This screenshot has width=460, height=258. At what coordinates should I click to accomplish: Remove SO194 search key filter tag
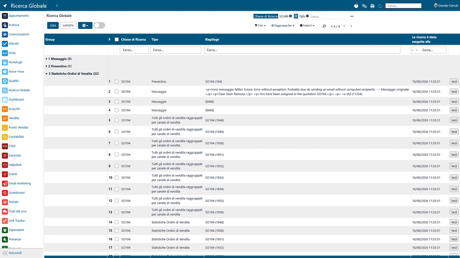tap(291, 16)
